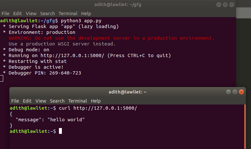Screen dimensions: 251x149
Task: Open Terminal menu in the curl terminal window
Action: (78, 101)
